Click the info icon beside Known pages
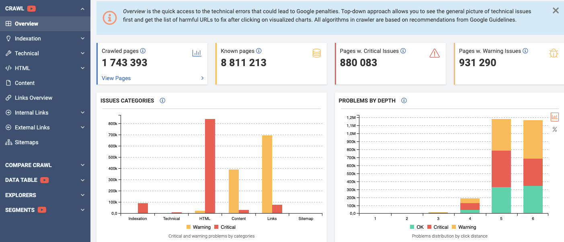 pyautogui.click(x=259, y=51)
